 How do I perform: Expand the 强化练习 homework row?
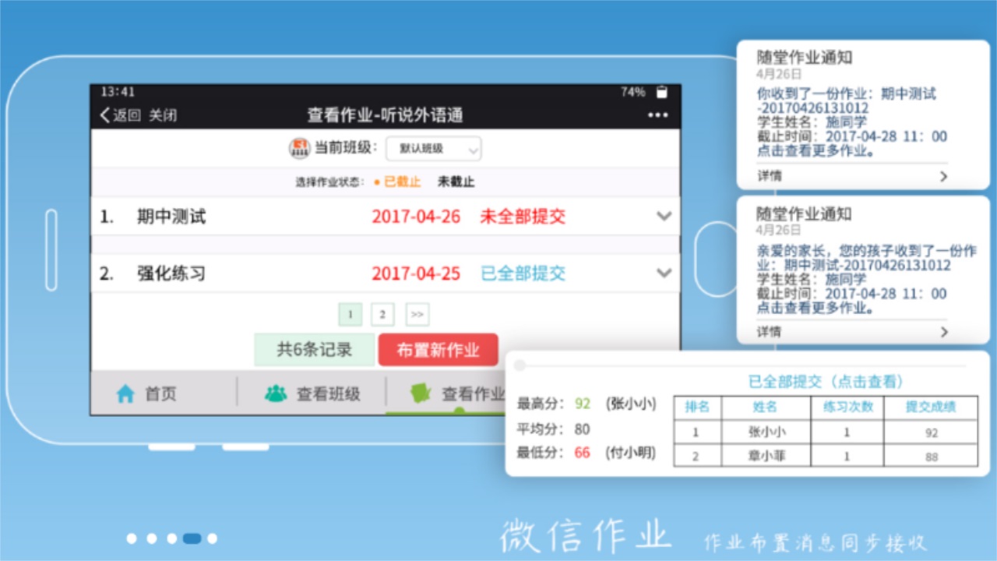(x=664, y=273)
